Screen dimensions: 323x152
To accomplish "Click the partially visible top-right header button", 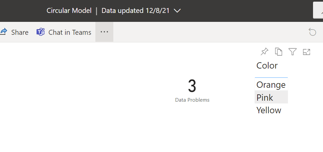I will tap(318, 11).
